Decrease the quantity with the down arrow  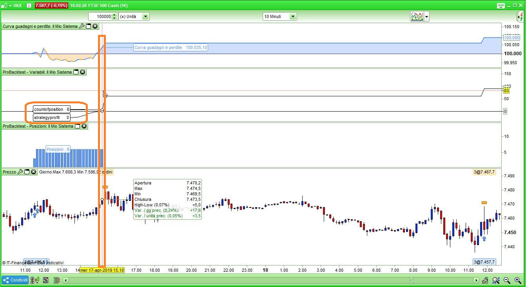coord(114,18)
